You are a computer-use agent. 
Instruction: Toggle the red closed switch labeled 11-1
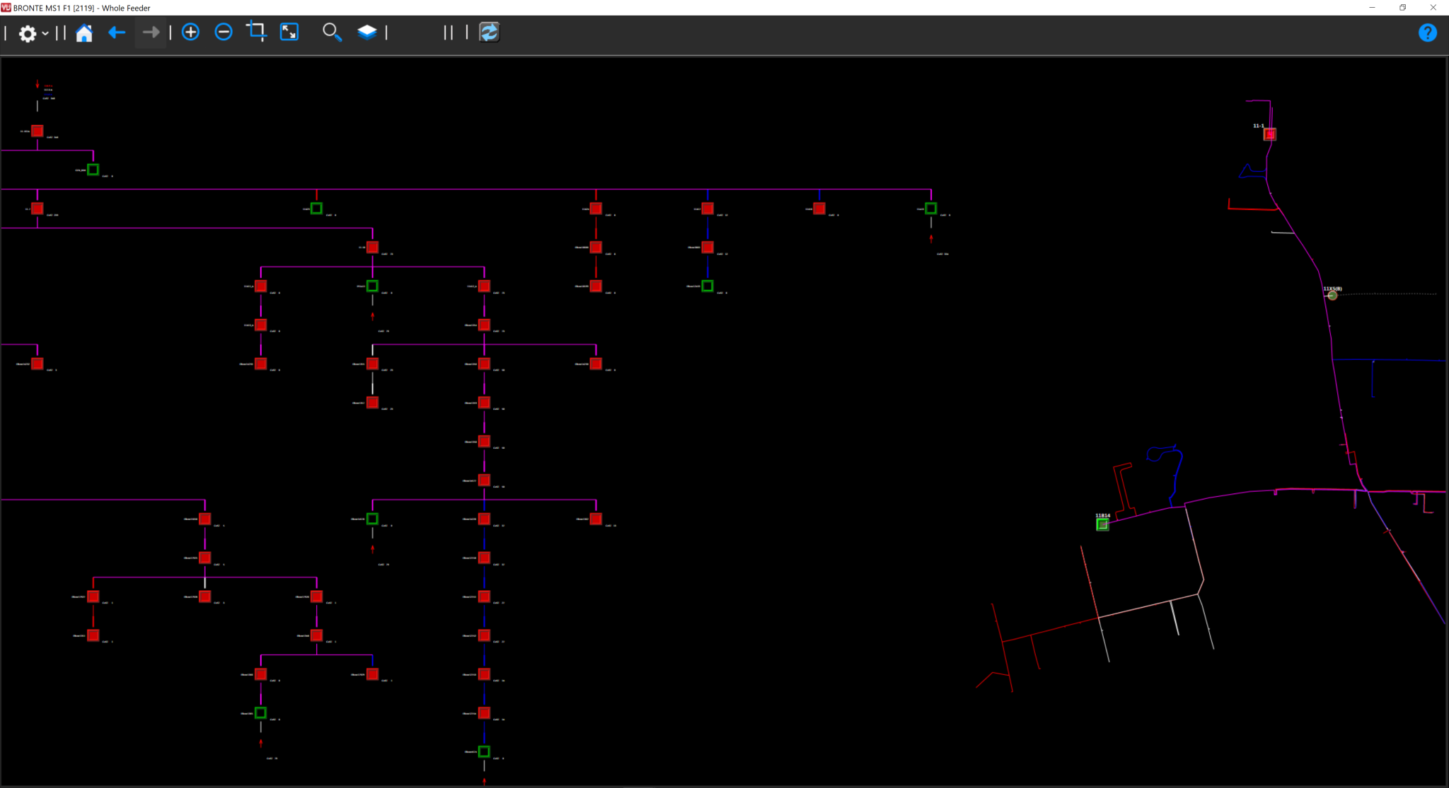(1269, 134)
